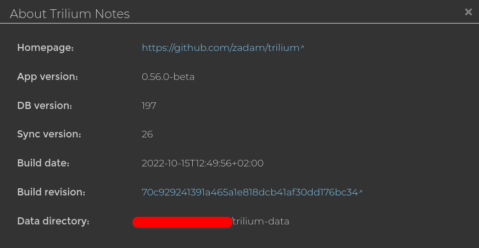Open the github.com/zadam/trilium homepage link
479x248 pixels.
[221, 48]
